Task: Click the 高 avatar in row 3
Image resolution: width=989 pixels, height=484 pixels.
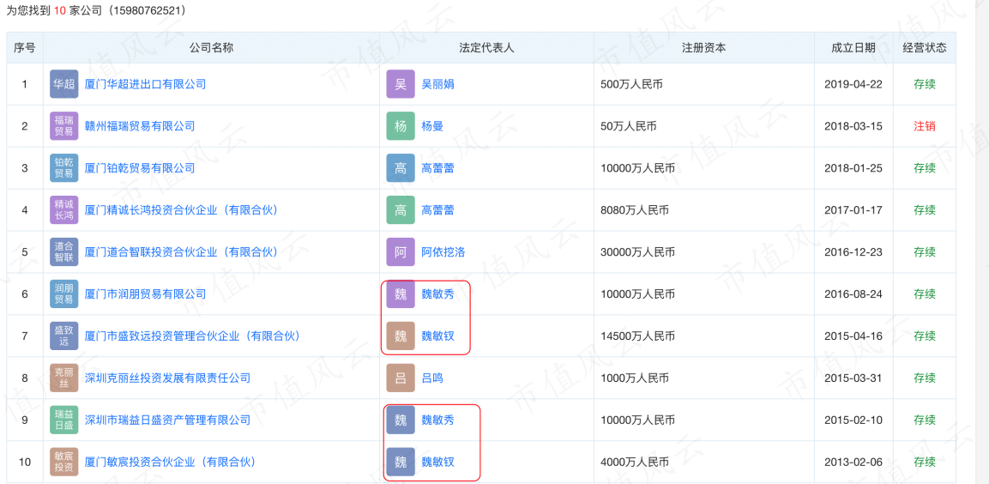Action: (x=401, y=168)
